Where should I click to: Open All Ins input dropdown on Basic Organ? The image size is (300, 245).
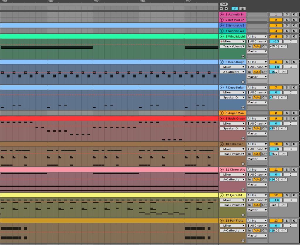tap(257, 119)
